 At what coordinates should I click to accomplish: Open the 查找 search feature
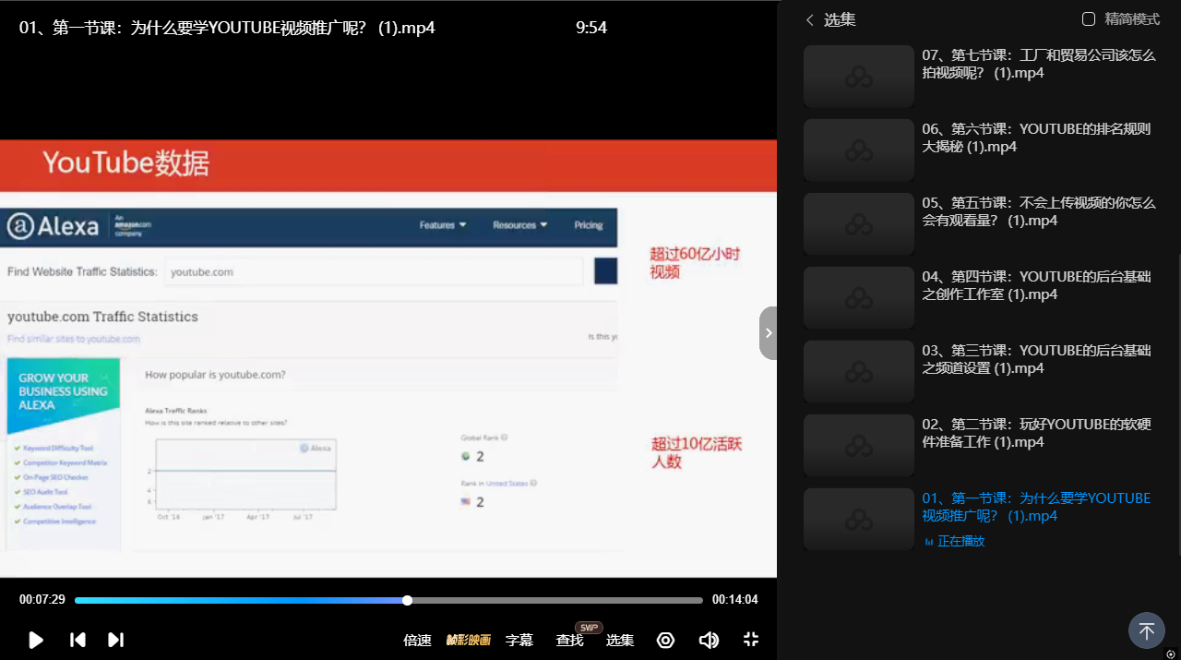[x=569, y=640]
